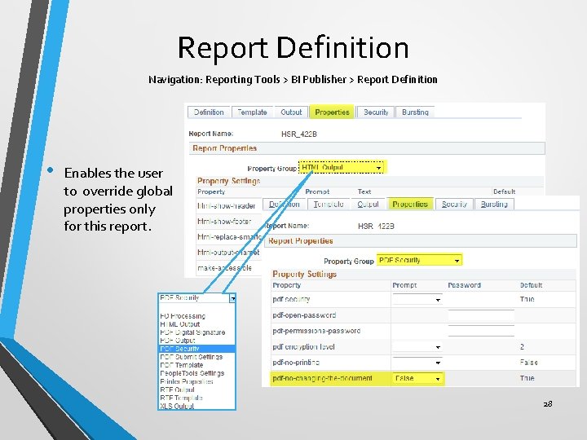Open the False dropdown for pdf-no-changing-the-document

(417, 378)
